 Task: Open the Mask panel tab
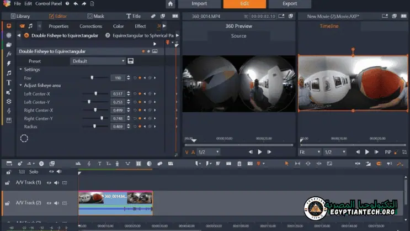coord(95,16)
